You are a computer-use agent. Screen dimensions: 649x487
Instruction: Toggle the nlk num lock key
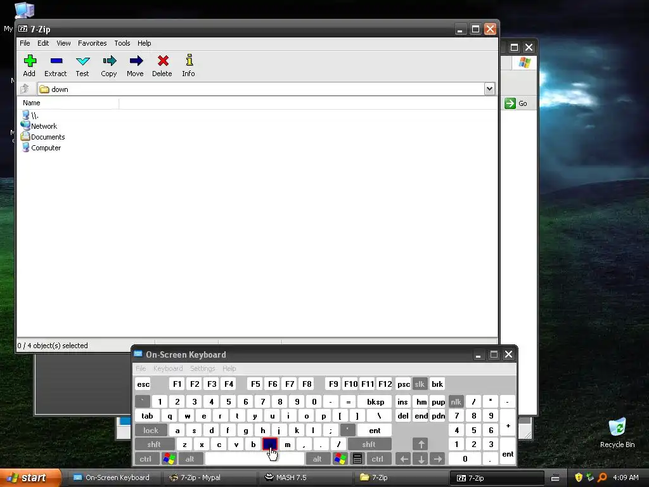pos(456,401)
